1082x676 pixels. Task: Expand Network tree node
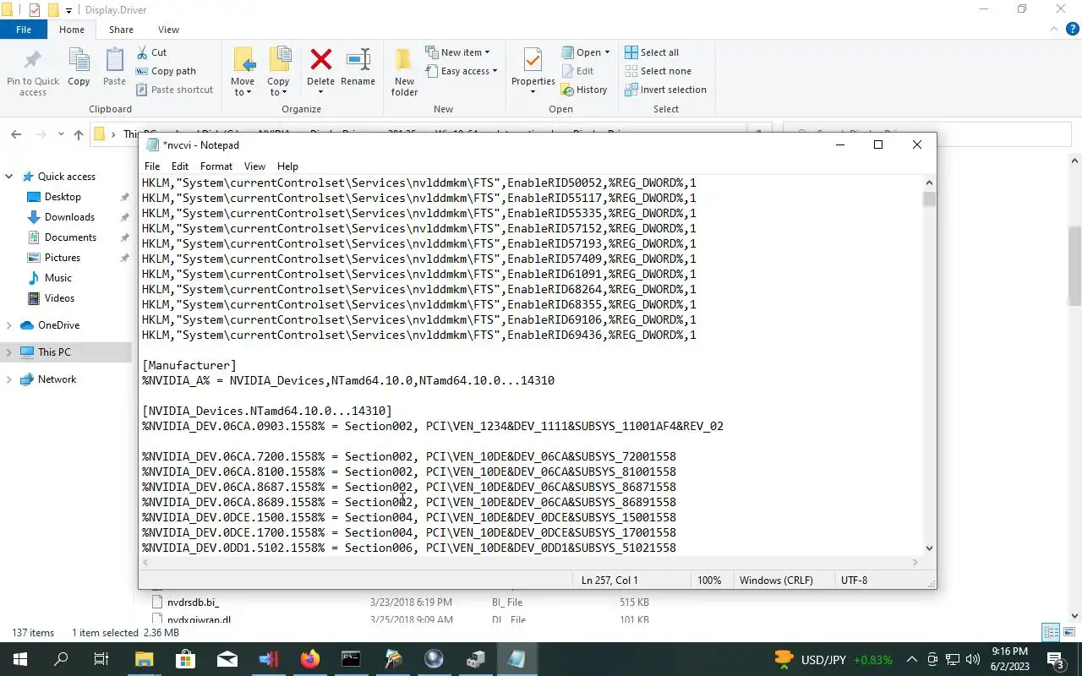[9, 379]
